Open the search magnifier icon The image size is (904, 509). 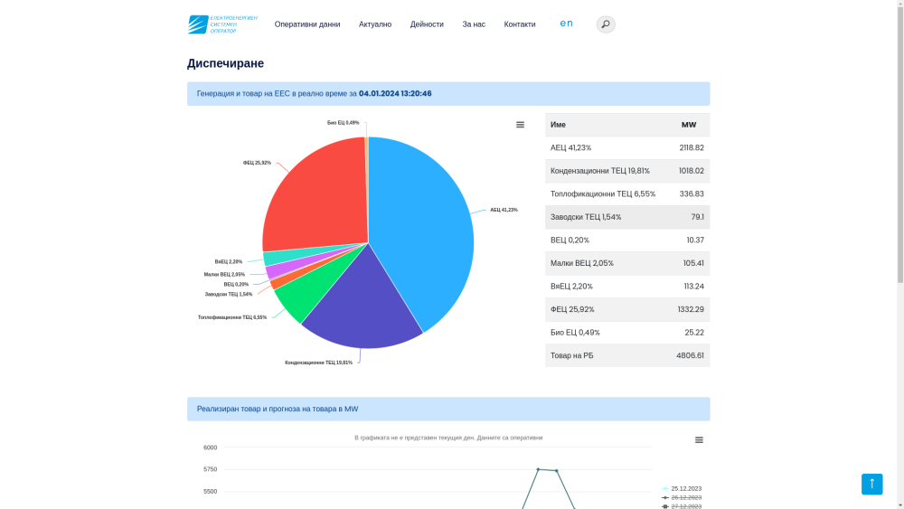click(606, 24)
